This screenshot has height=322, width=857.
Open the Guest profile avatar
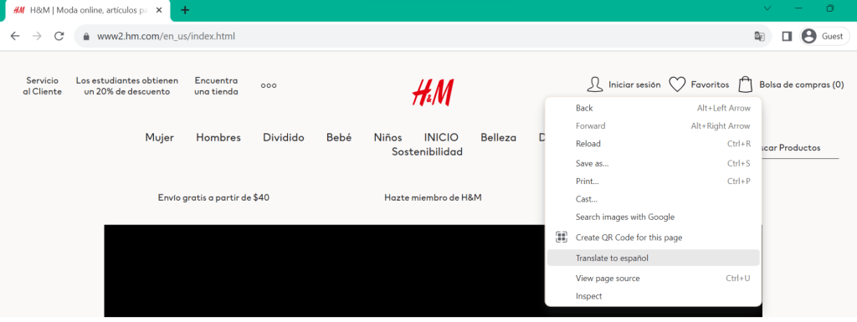[x=808, y=37]
